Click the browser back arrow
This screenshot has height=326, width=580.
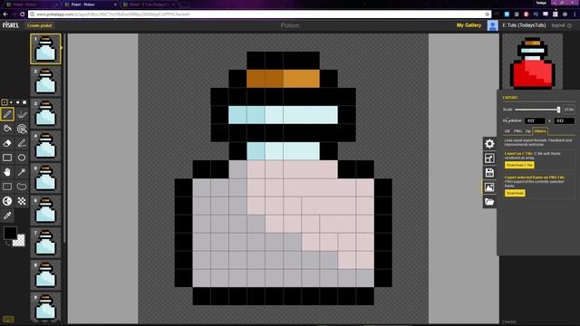5,14
